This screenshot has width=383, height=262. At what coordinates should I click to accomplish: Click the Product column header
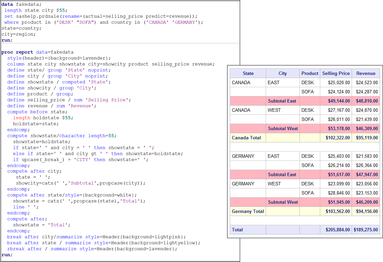[310, 73]
